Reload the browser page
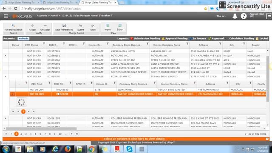This screenshot has width=272, height=153. coord(16,8)
